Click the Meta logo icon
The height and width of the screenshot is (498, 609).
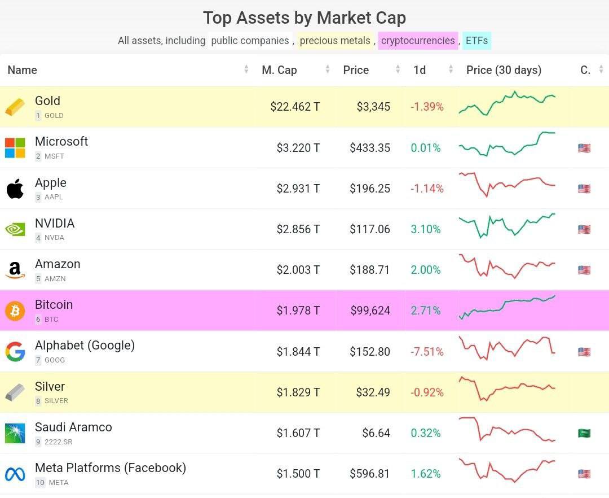(15, 474)
